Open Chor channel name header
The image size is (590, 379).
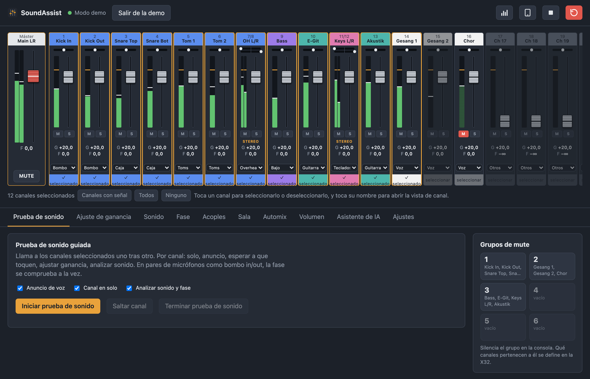pyautogui.click(x=469, y=39)
